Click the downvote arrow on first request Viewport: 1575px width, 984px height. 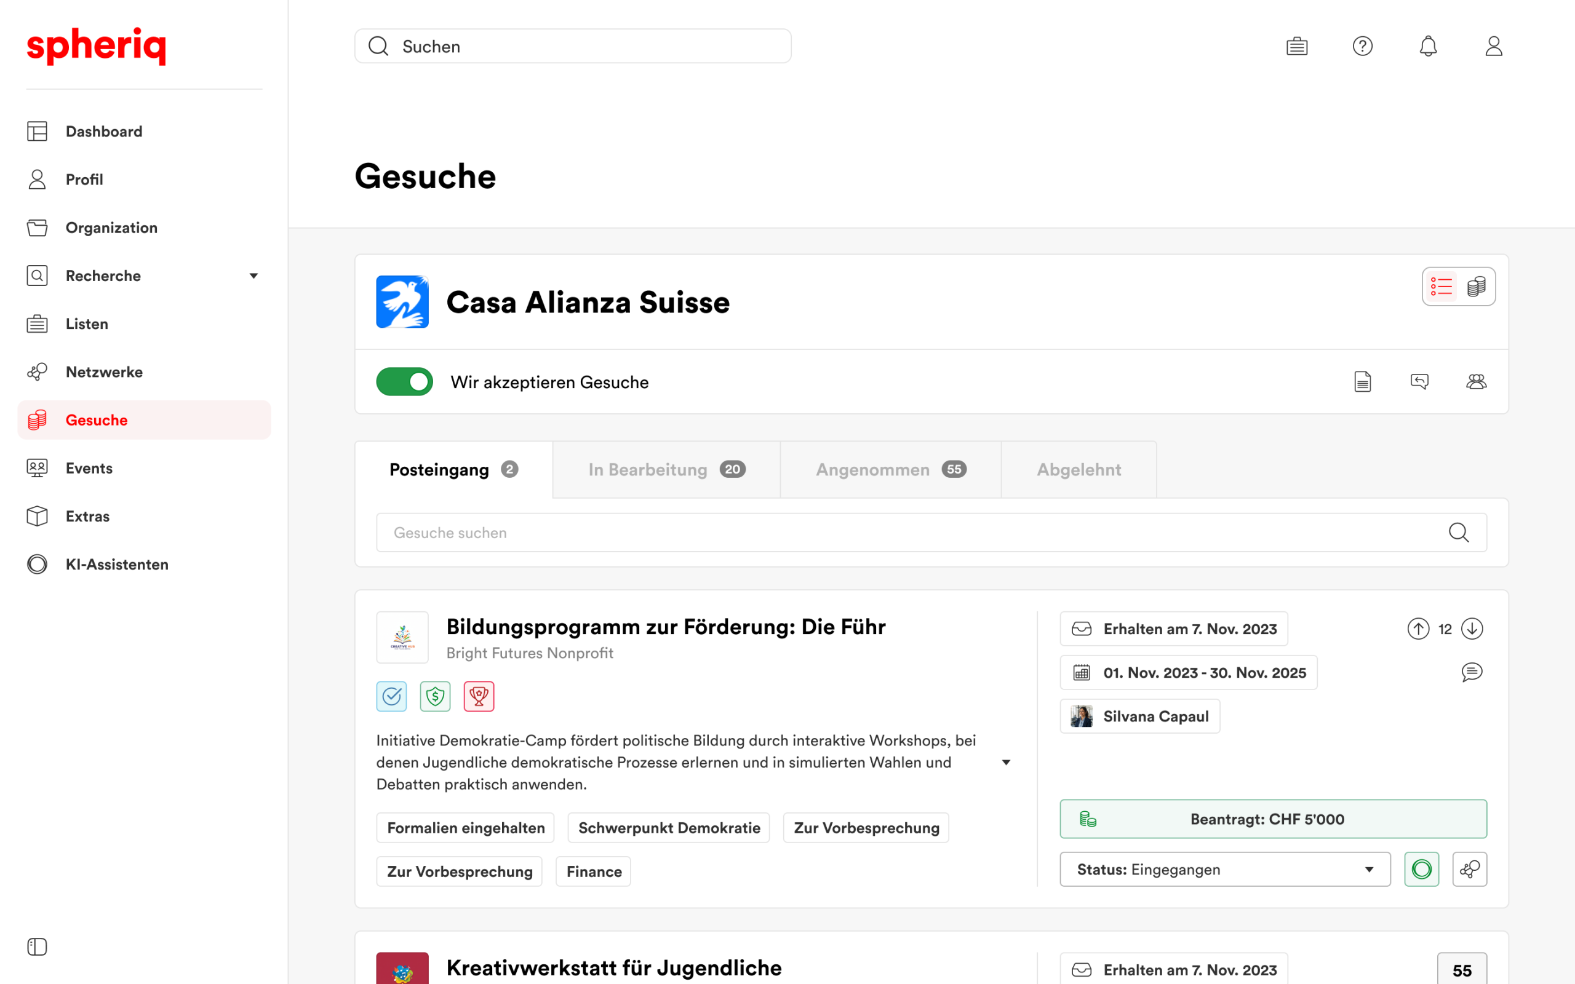click(1472, 629)
